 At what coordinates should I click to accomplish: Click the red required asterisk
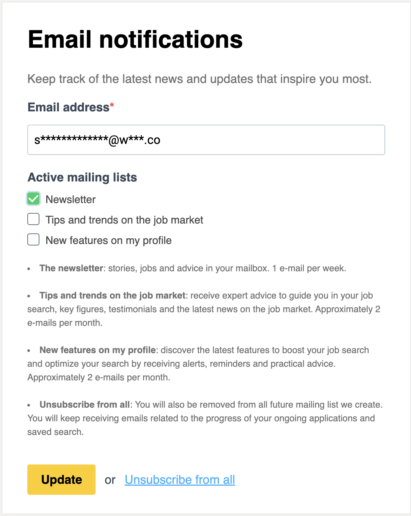pyautogui.click(x=112, y=106)
